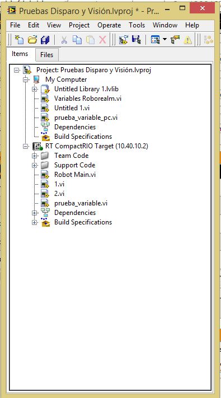Select Dependencies under My Computer
221x398 pixels.
75,127
